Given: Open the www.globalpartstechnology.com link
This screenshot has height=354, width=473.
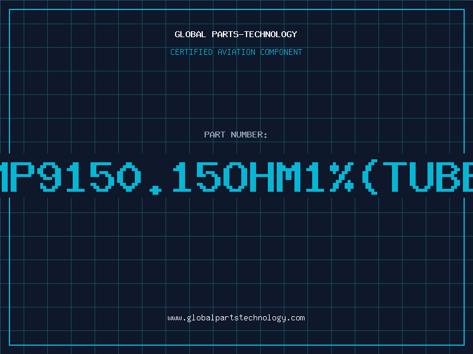Looking at the screenshot, I should click(x=236, y=318).
